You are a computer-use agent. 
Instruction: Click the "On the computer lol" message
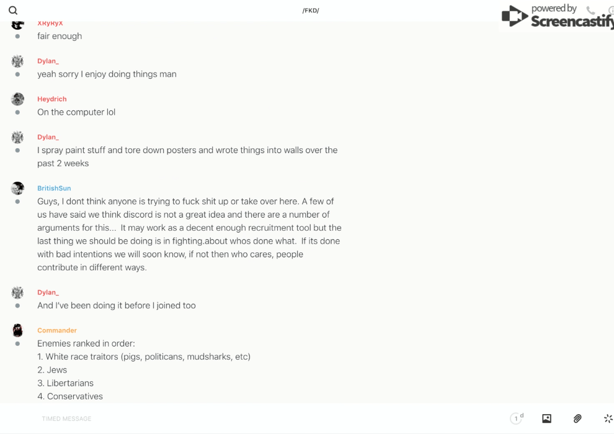[76, 112]
